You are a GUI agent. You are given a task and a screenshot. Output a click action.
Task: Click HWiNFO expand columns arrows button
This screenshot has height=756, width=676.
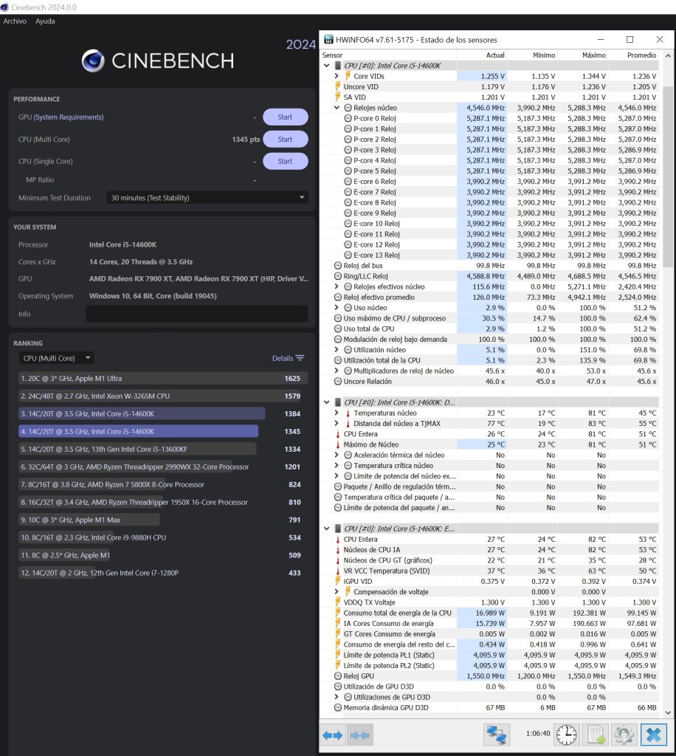[332, 735]
